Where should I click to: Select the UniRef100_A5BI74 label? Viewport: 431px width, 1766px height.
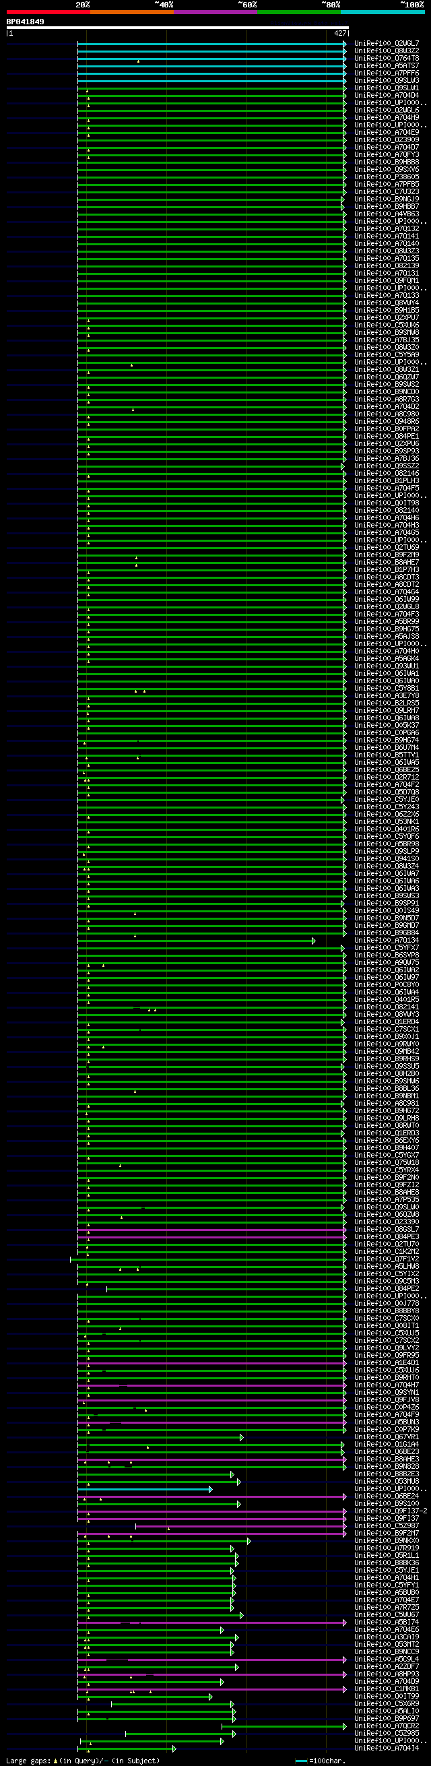[387, 1622]
